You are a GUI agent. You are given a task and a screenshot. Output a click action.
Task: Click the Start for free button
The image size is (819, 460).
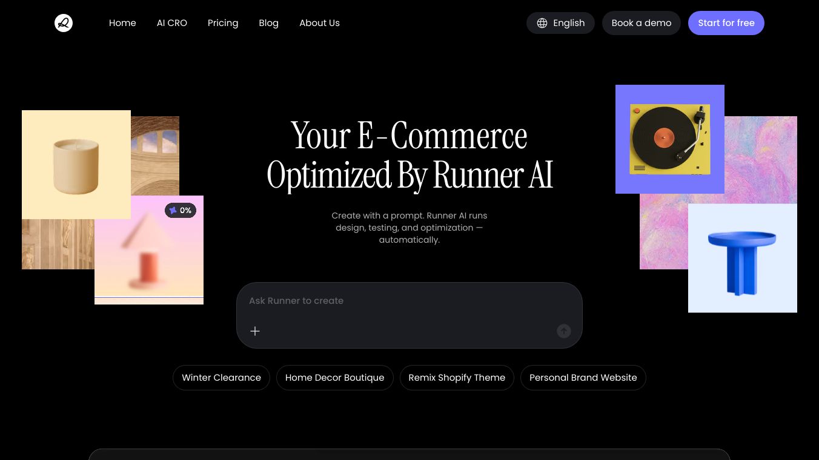(x=726, y=23)
